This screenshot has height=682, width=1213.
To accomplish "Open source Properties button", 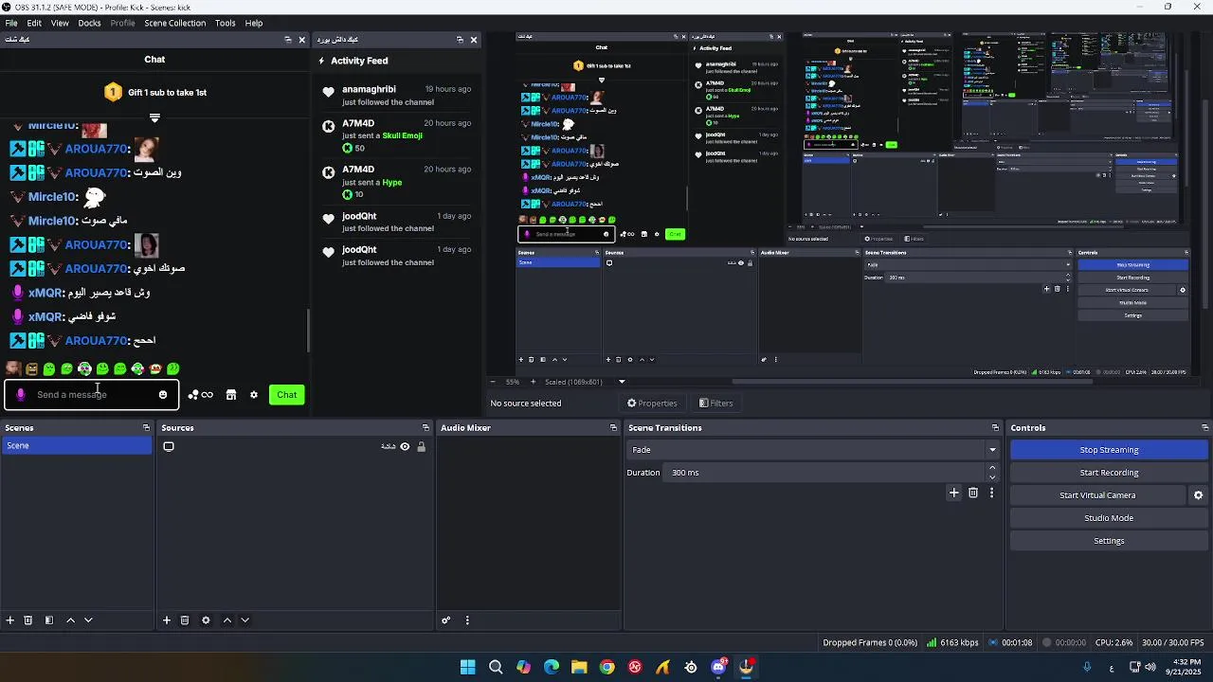I will [652, 404].
